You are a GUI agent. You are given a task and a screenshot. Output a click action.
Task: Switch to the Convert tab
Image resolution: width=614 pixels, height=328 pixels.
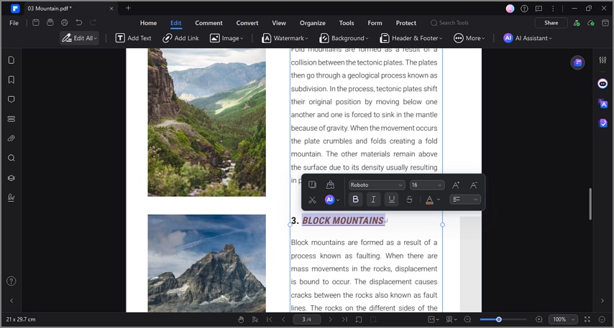click(x=247, y=23)
